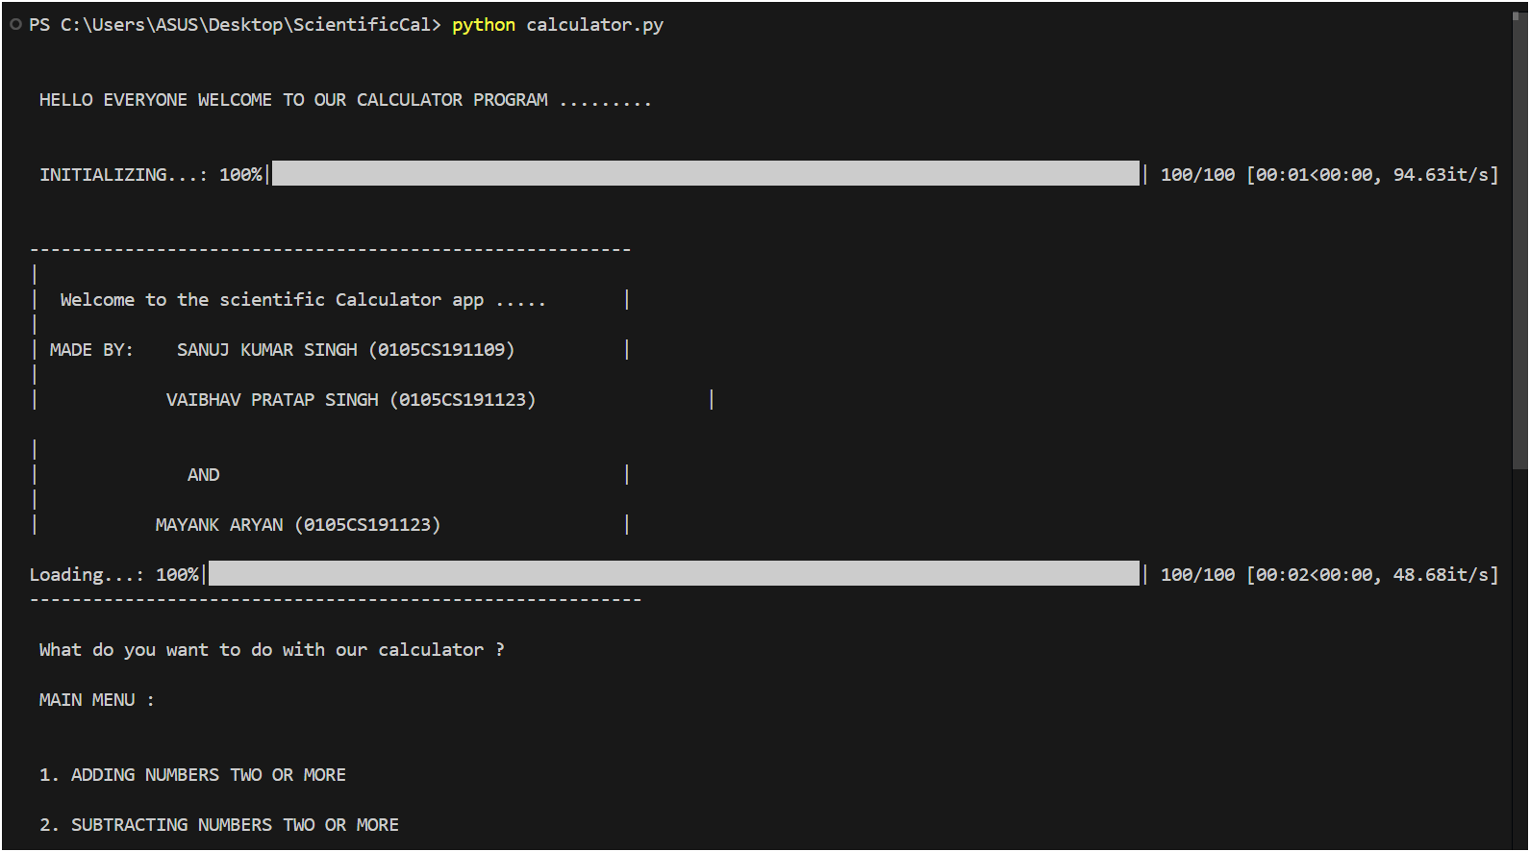This screenshot has width=1530, height=852.
Task: Click the Loading progress bar
Action: pyautogui.click(x=674, y=573)
